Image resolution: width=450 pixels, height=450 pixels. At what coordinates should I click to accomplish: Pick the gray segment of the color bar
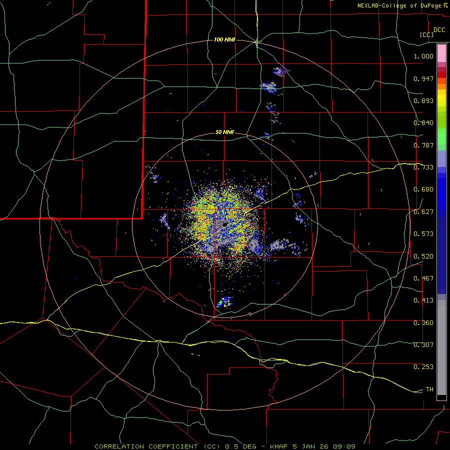click(x=441, y=347)
